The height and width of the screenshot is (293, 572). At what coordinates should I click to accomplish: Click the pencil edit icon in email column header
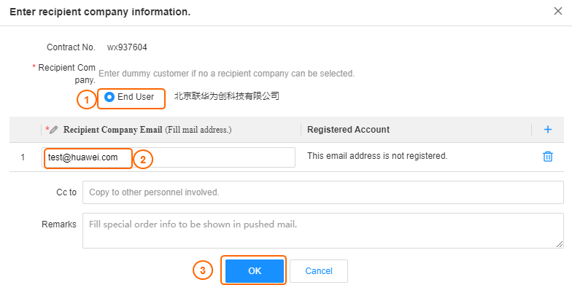pos(54,130)
